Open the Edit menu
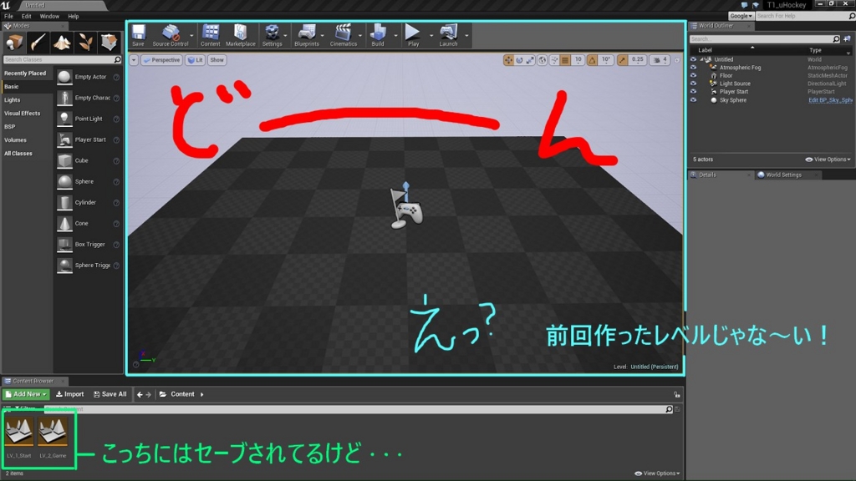Image resolution: width=856 pixels, height=481 pixels. (x=26, y=17)
